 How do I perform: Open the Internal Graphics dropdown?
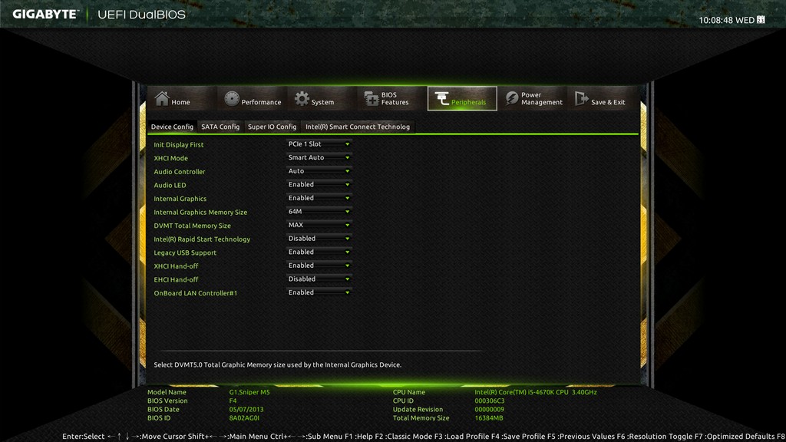(x=319, y=198)
